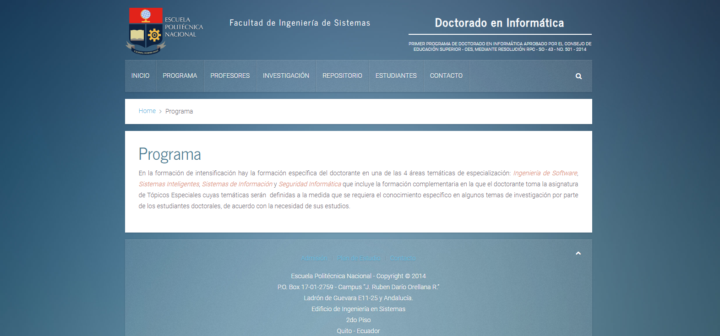The width and height of the screenshot is (720, 336).
Task: Navigate to REPOSITORIO in the navbar
Action: (x=342, y=76)
